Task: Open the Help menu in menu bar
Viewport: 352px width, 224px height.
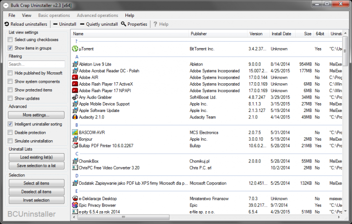Action: pyautogui.click(x=129, y=15)
